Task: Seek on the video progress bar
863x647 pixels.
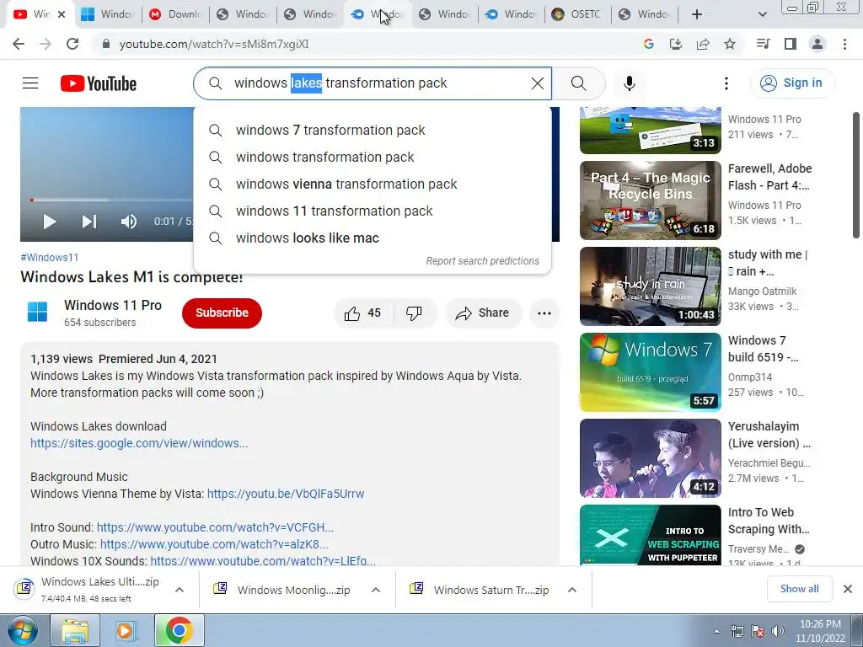Action: tap(111, 200)
